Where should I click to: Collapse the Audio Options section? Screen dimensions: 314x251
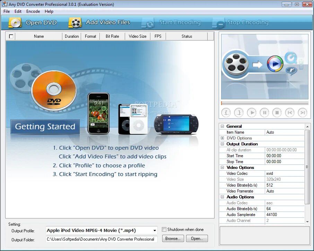coord(222,197)
